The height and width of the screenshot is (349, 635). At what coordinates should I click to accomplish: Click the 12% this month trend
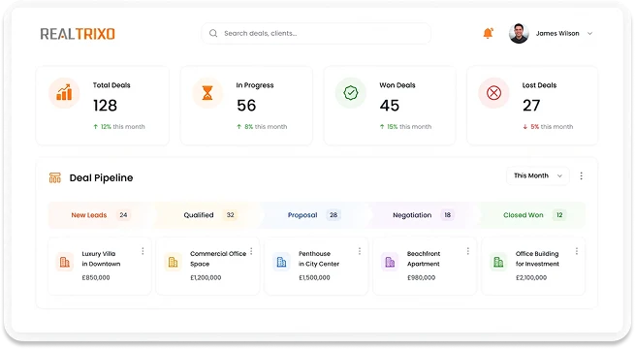click(118, 127)
